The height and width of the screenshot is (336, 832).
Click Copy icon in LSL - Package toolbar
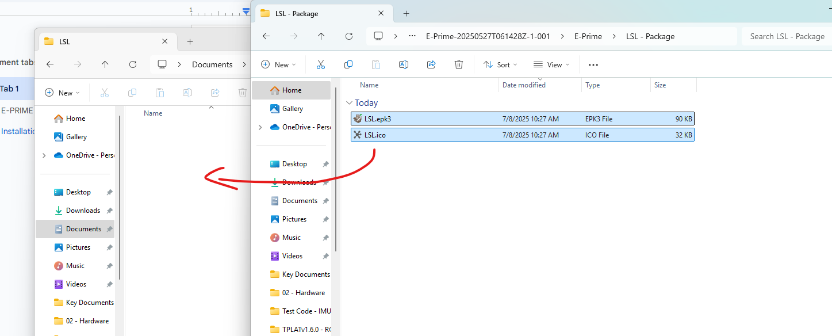[x=348, y=64]
